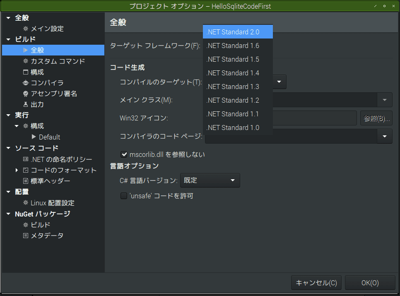The height and width of the screenshot is (296, 400).
Task: Click the play icon beside Default
Action: point(34,137)
